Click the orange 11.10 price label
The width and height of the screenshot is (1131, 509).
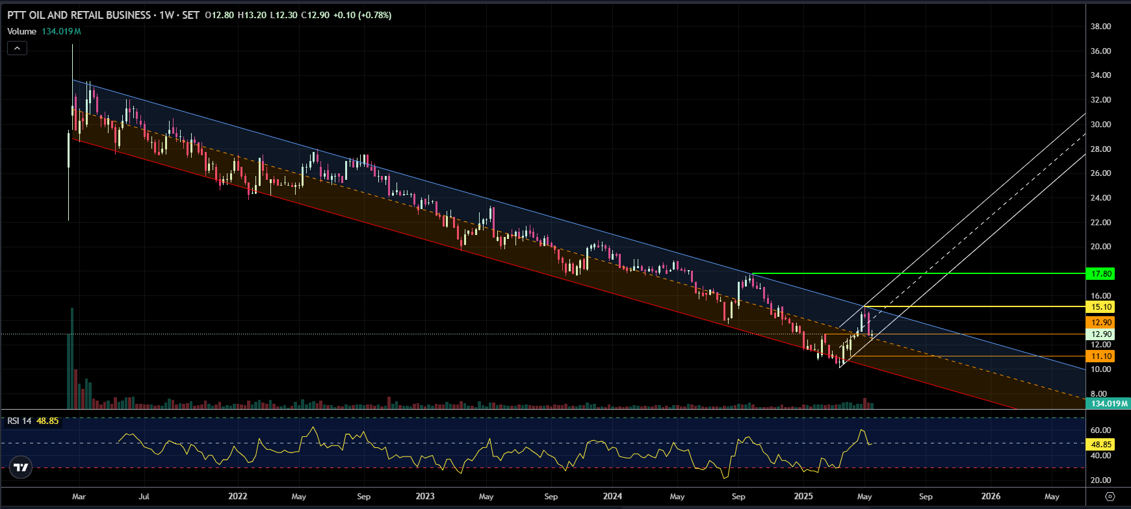(x=1101, y=356)
